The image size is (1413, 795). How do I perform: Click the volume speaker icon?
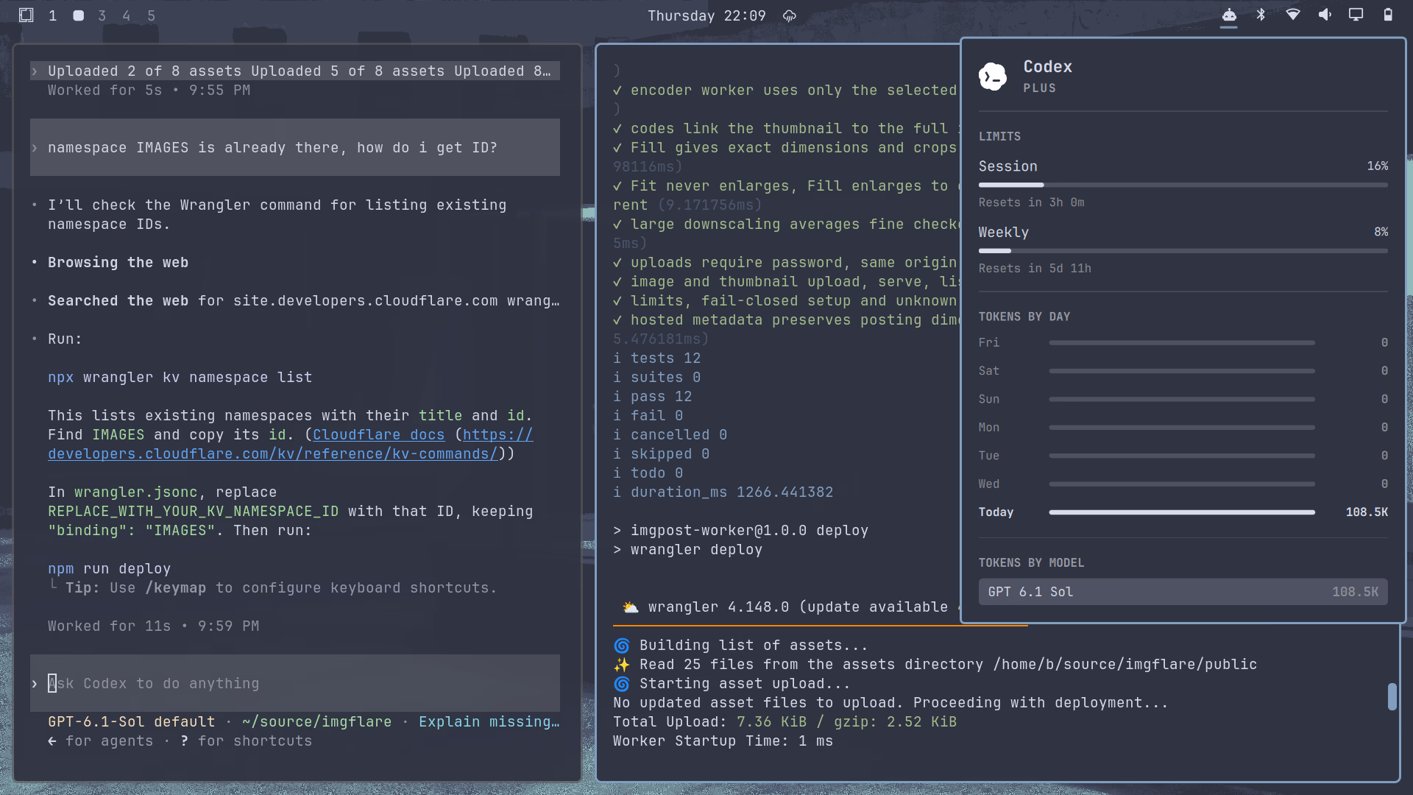(1325, 15)
